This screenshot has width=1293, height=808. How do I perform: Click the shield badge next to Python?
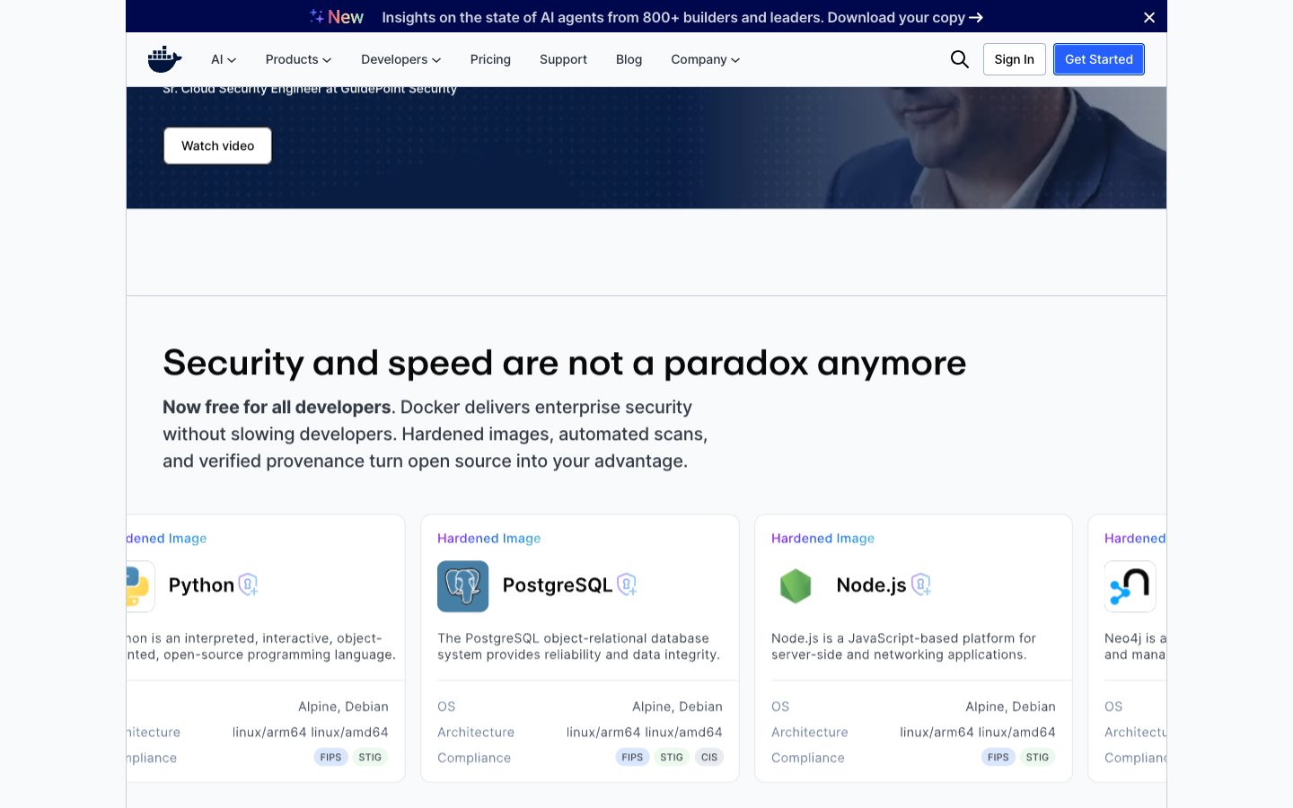click(248, 585)
